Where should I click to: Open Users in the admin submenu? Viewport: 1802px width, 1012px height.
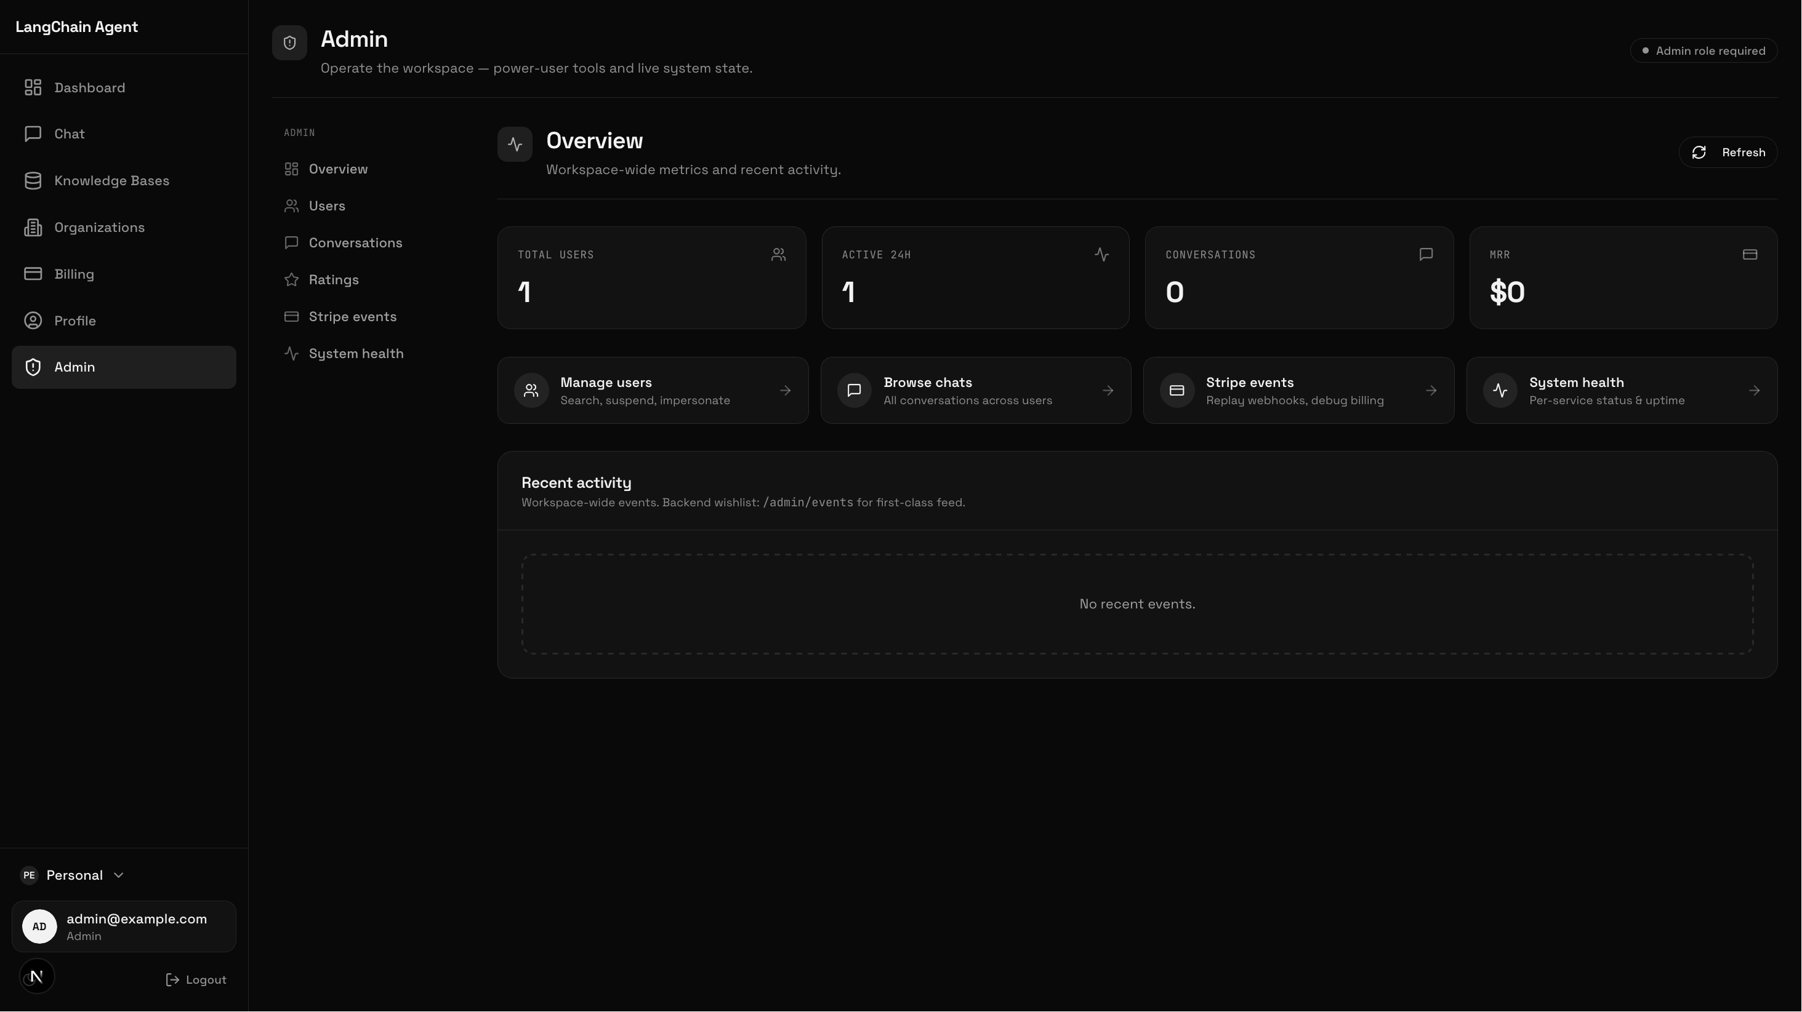pyautogui.click(x=315, y=206)
